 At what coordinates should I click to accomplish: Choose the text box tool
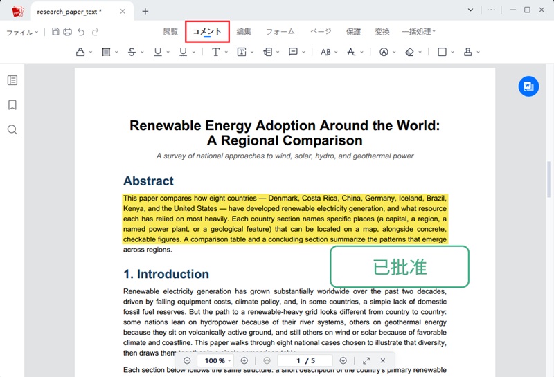pyautogui.click(x=242, y=52)
